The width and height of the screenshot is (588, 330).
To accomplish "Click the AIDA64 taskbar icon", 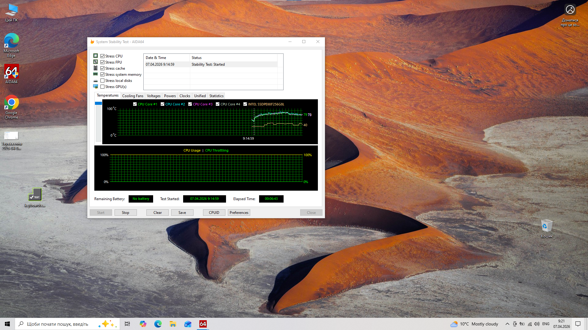I will [x=203, y=324].
